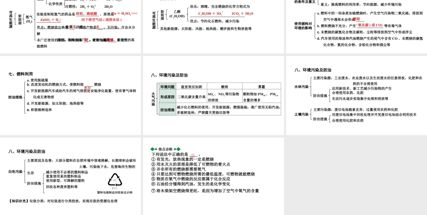The width and height of the screenshot is (427, 215).
Task: Click statement ④ about 可燃物燃烧所需的最低温度
Action: (203, 174)
